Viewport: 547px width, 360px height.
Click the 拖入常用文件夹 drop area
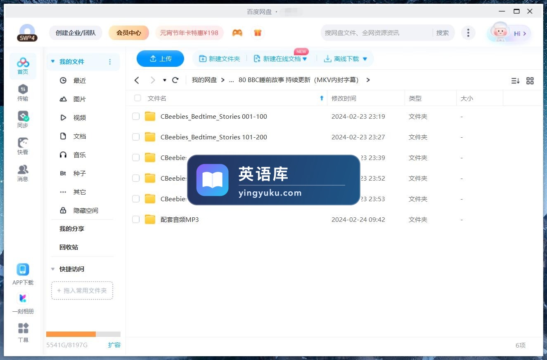(x=82, y=291)
